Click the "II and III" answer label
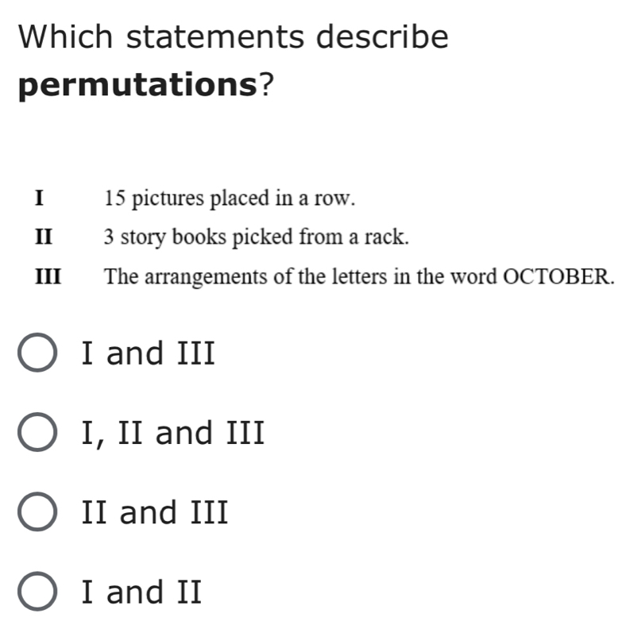Viewport: 630px width, 629px height. tap(155, 513)
